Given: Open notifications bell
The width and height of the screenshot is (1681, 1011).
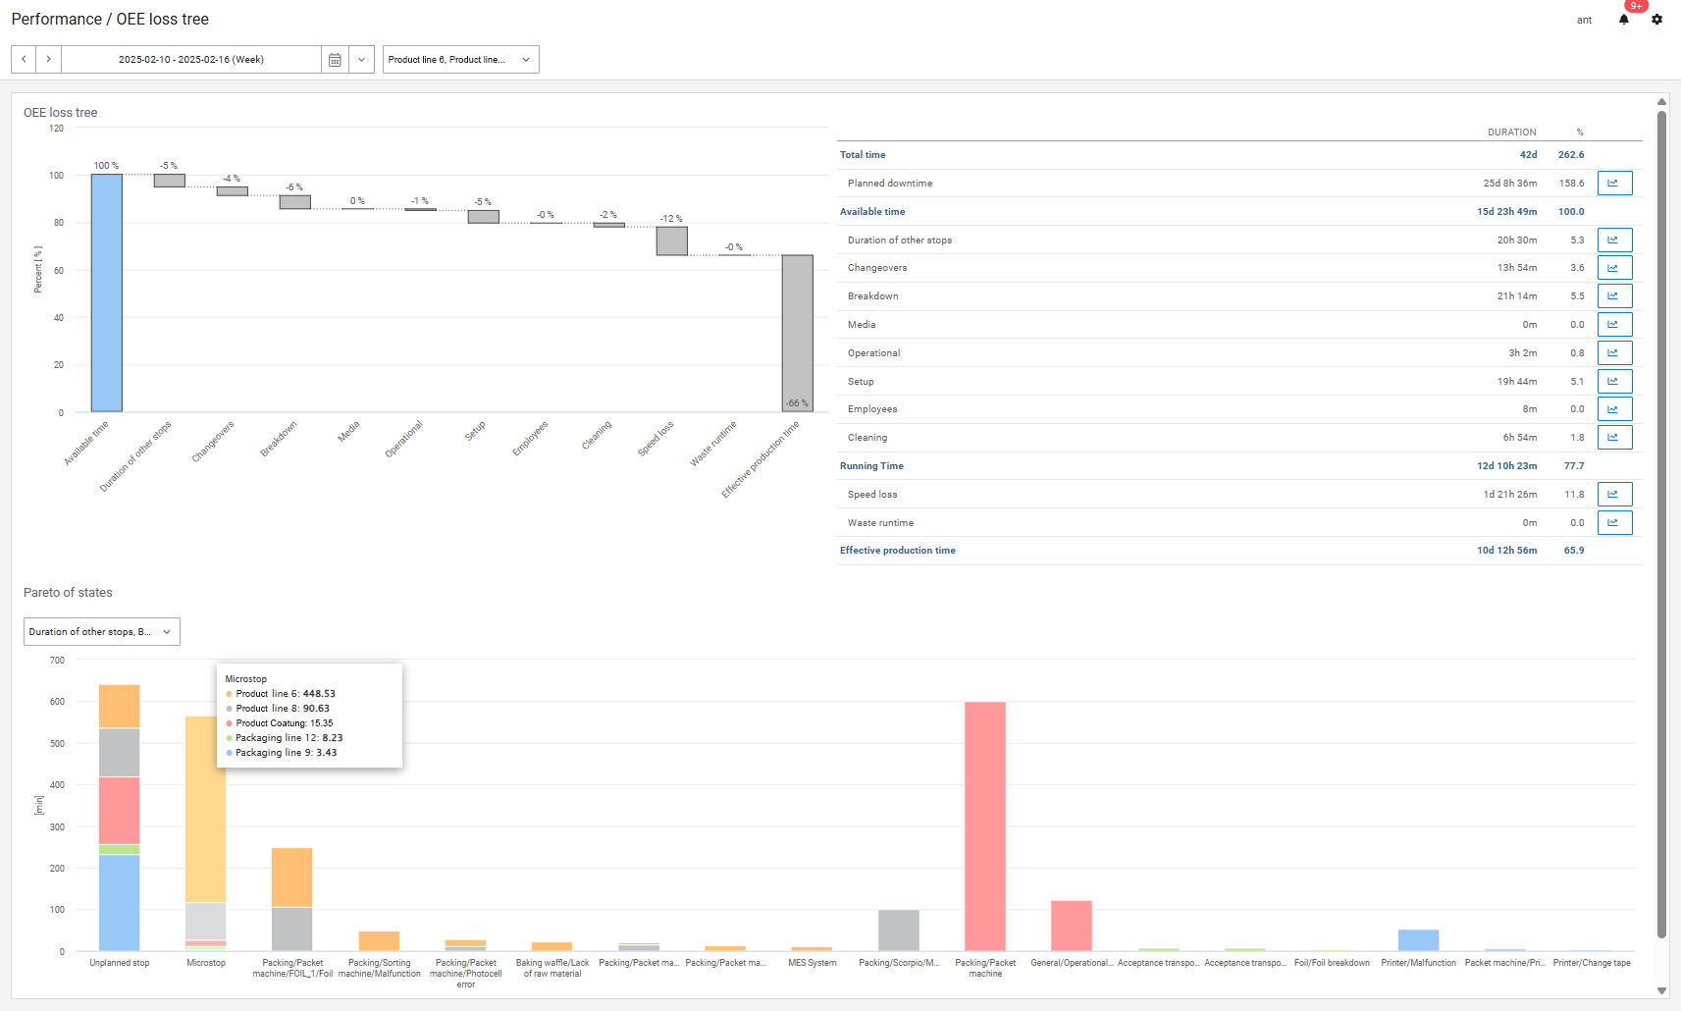Looking at the screenshot, I should click(1624, 19).
